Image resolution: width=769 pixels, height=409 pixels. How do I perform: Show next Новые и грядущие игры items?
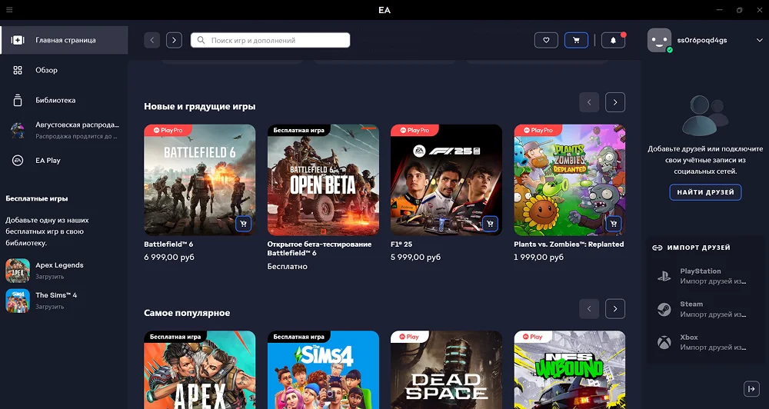pyautogui.click(x=615, y=102)
